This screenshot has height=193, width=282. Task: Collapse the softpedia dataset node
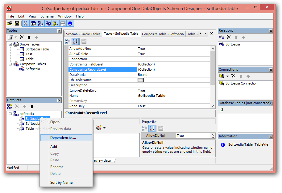click(10, 114)
